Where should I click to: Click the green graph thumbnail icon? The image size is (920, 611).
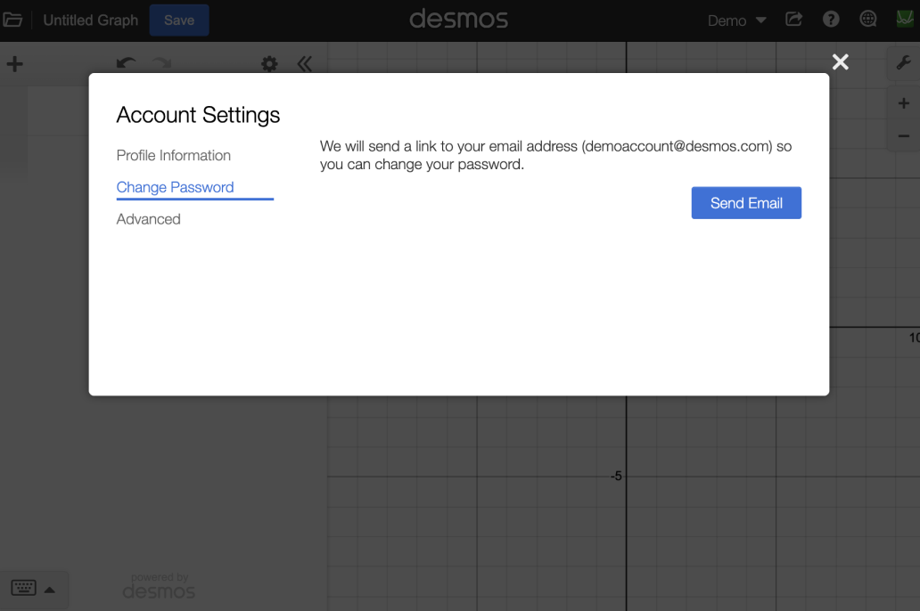(906, 19)
